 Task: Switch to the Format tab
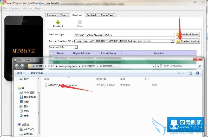(64, 15)
